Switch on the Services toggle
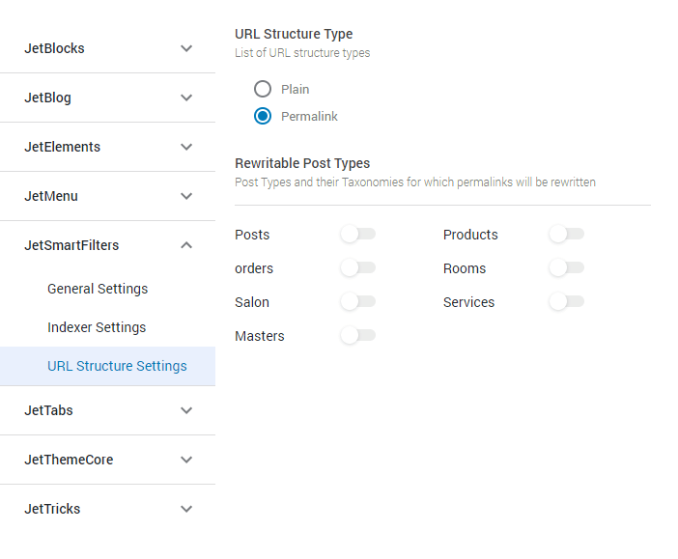 pos(566,302)
